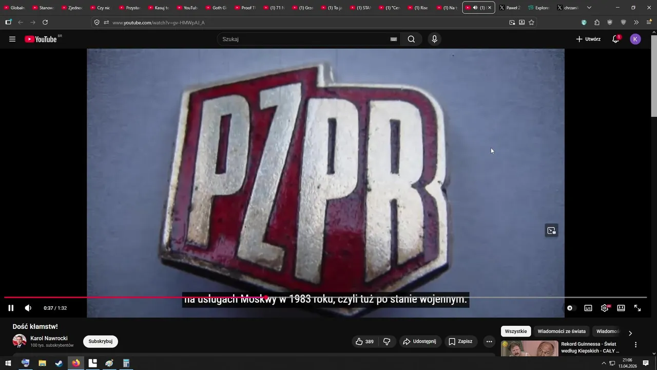Show more filter chips with arrow

click(630, 333)
